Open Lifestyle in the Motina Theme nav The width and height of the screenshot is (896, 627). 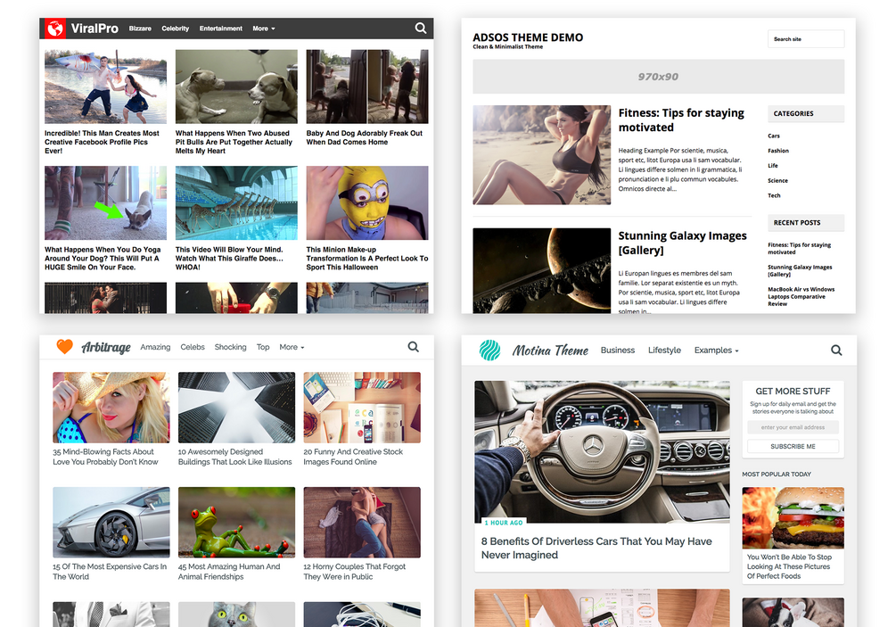664,350
